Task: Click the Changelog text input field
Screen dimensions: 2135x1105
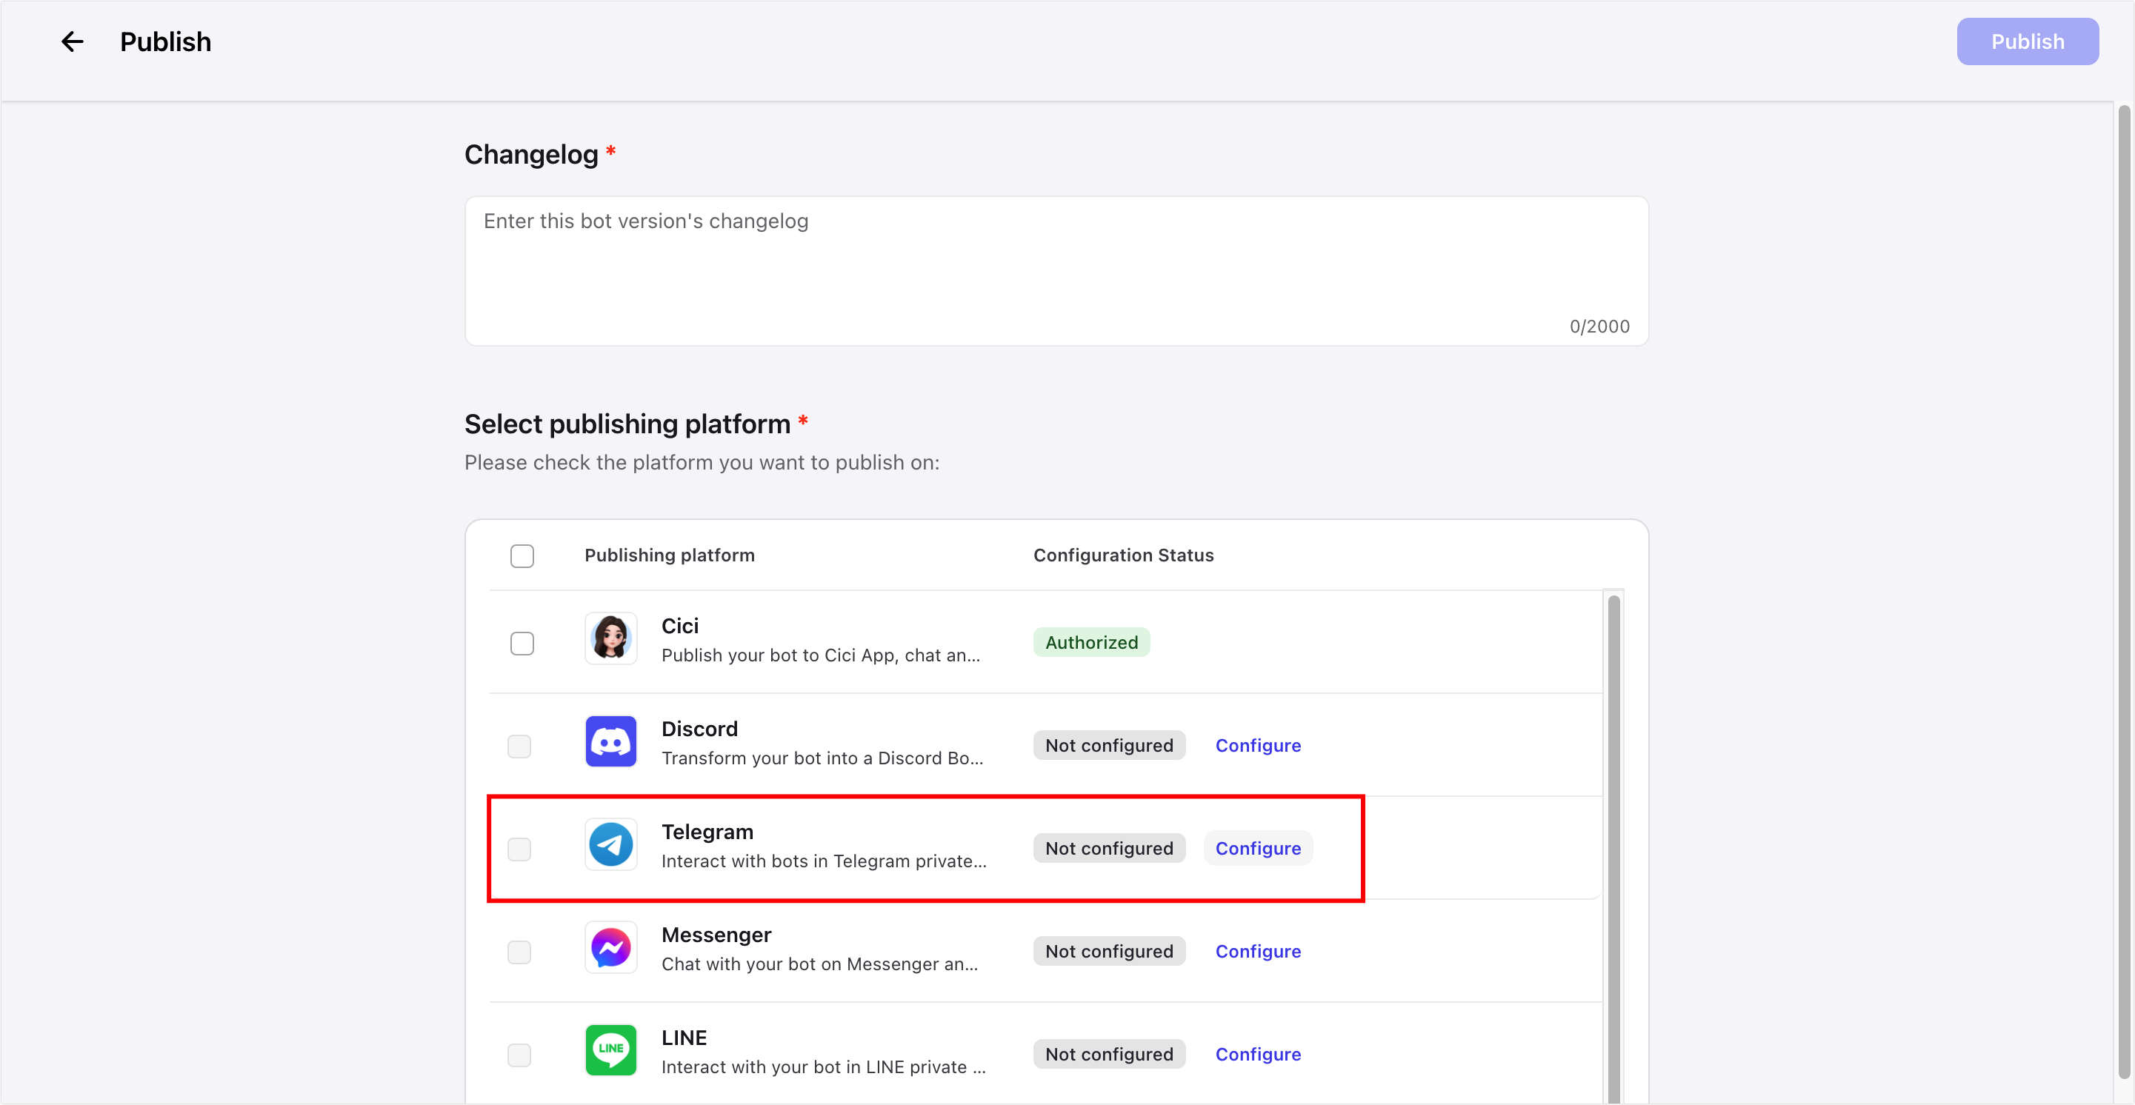Action: (1056, 271)
